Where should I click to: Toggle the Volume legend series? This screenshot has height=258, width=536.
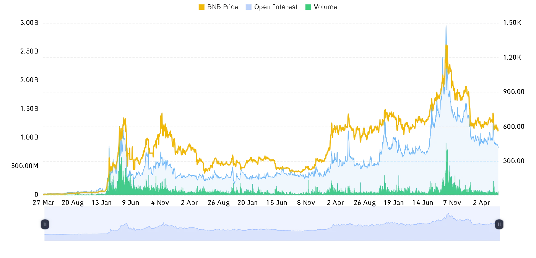coord(321,7)
